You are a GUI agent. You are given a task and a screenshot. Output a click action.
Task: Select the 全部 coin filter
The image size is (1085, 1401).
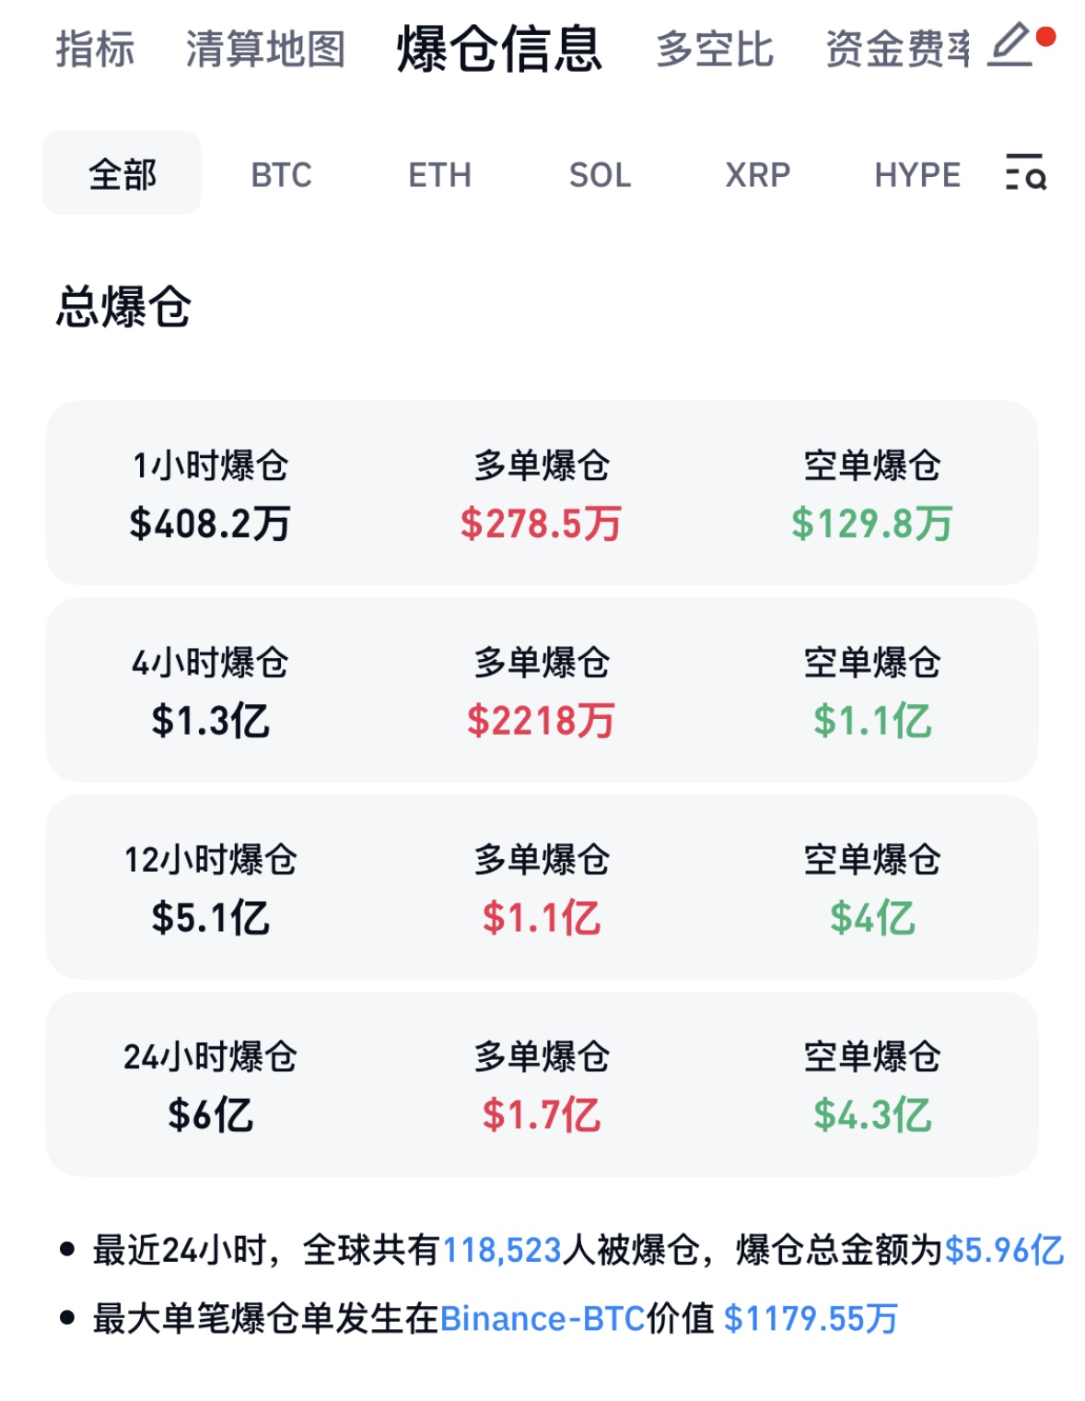pyautogui.click(x=122, y=173)
